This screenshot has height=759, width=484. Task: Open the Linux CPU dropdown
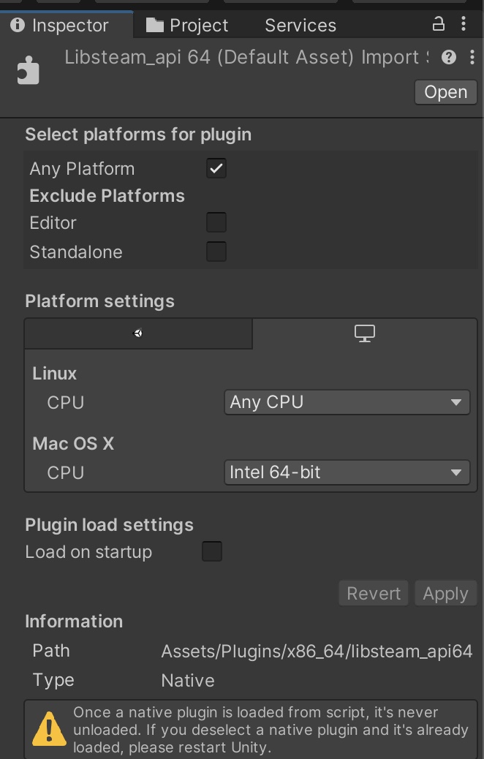click(347, 402)
